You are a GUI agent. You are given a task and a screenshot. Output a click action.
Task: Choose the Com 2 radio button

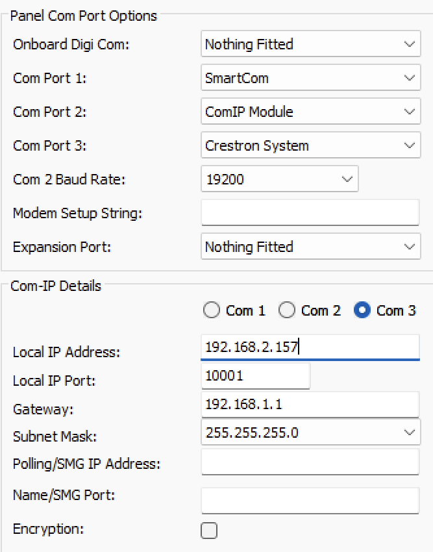click(287, 310)
